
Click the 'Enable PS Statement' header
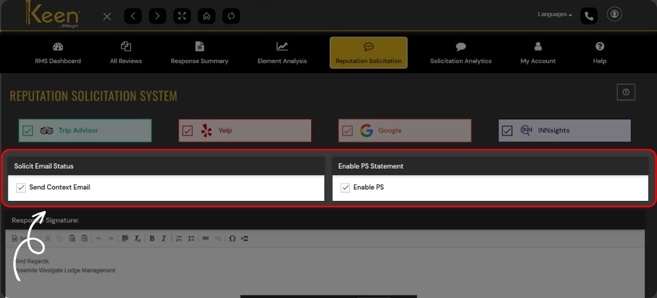click(371, 166)
